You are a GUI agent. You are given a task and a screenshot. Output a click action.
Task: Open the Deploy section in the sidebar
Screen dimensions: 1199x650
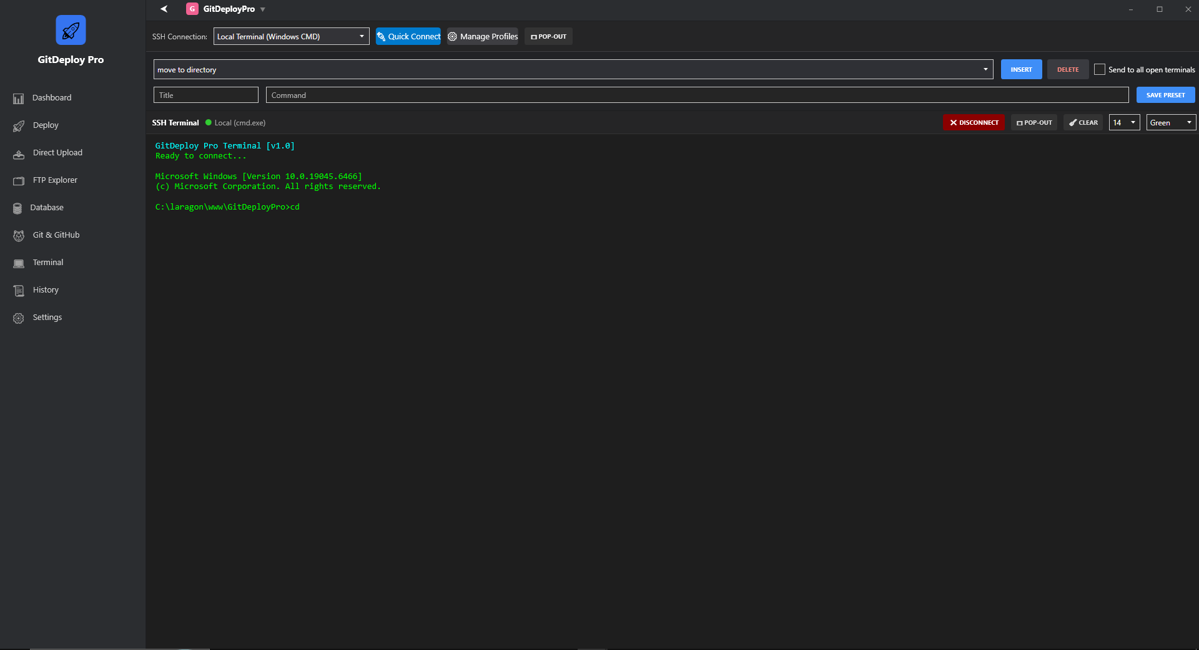click(x=46, y=125)
